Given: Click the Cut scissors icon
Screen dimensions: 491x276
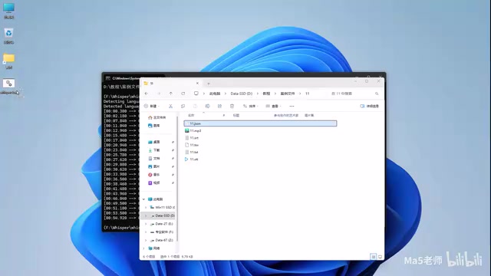Looking at the screenshot, I should click(x=170, y=106).
